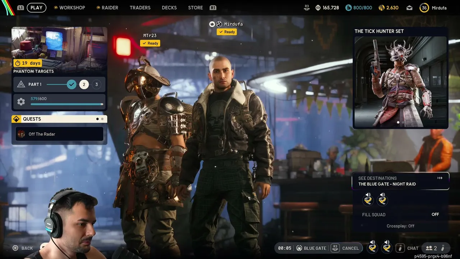Click the two-person squad icon in the bottom-right pill
This screenshot has width=460, height=259.
click(x=429, y=248)
